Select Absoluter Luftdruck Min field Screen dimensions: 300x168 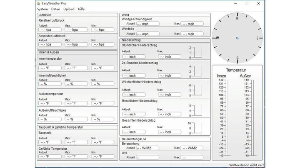click(x=102, y=44)
